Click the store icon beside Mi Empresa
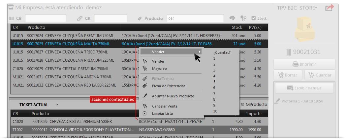This screenshot has height=140, width=346. (11, 7)
